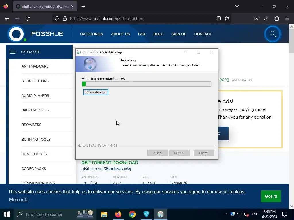Open a new tab with plus icon

tap(83, 7)
